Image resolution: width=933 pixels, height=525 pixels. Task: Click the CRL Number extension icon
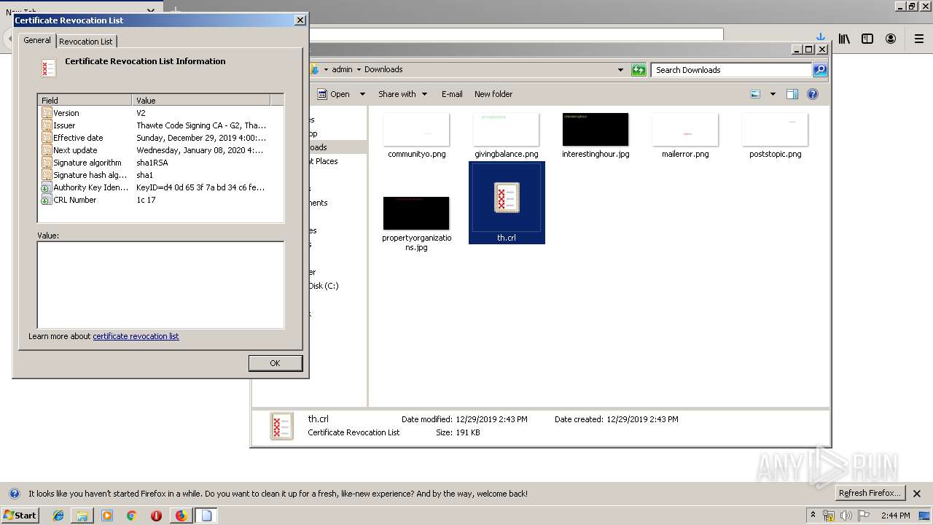47,200
